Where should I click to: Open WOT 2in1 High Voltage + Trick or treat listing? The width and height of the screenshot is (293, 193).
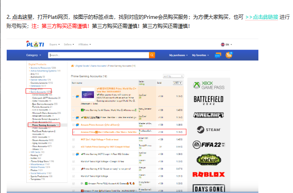point(100,140)
